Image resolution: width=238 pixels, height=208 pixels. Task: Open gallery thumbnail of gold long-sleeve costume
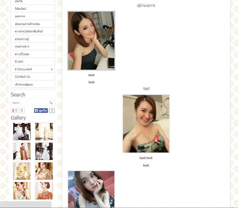tap(22, 171)
